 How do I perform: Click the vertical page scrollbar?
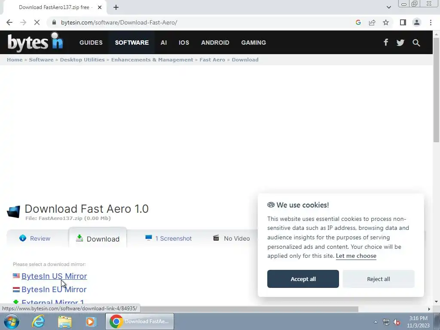(x=436, y=90)
